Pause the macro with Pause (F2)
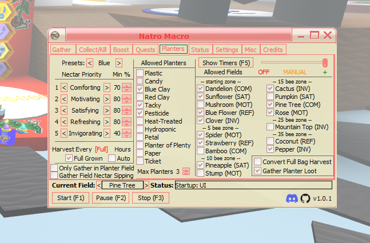370x243 pixels. point(111,198)
